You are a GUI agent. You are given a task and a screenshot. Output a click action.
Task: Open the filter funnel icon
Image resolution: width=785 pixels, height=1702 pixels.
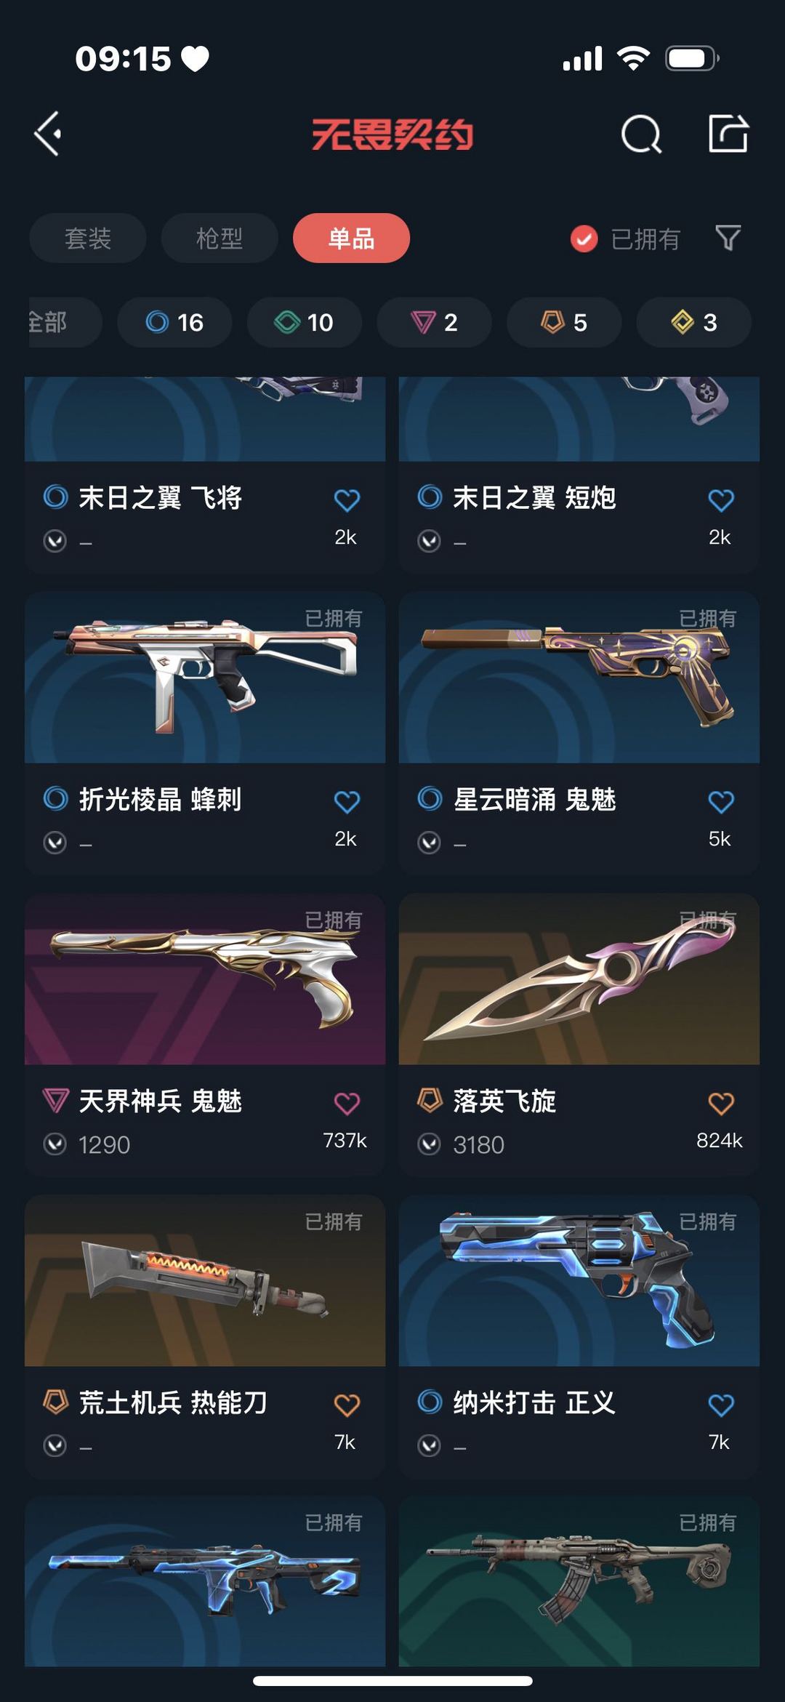[x=728, y=238]
